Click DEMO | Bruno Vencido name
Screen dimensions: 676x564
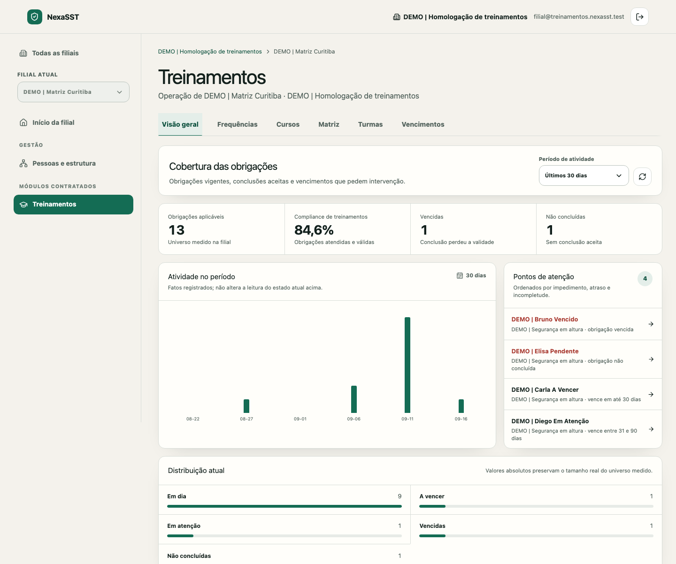545,320
